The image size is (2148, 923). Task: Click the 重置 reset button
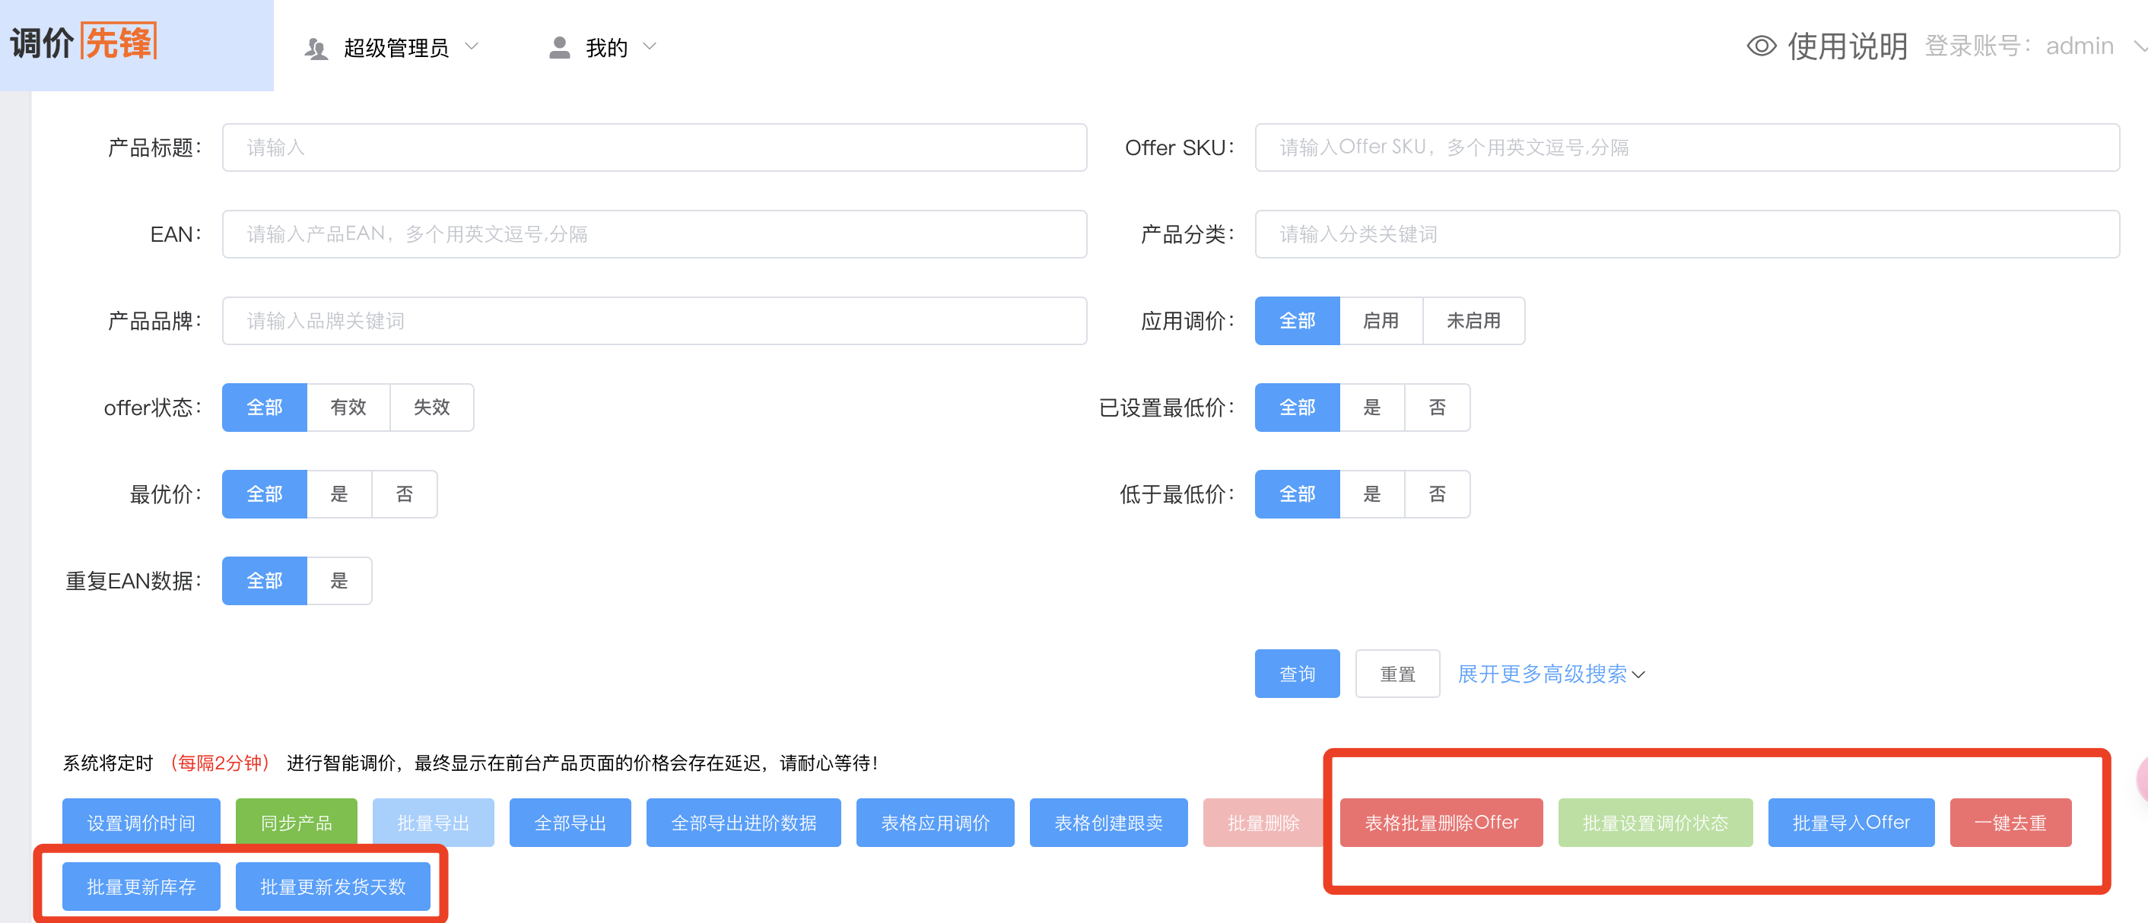pyautogui.click(x=1397, y=674)
